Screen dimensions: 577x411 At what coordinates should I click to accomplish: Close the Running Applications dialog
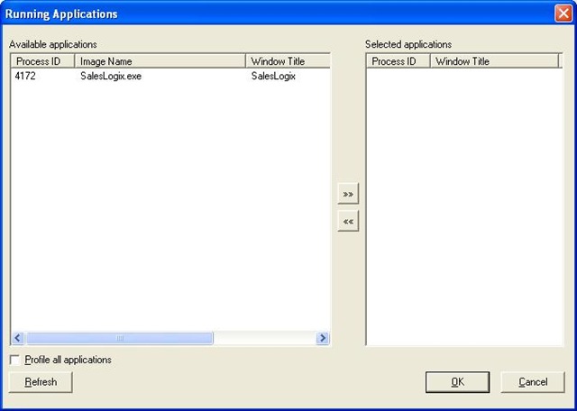pos(562,14)
